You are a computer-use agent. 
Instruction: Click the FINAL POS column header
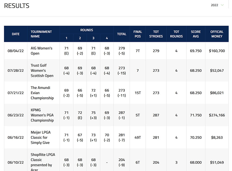[x=138, y=34]
